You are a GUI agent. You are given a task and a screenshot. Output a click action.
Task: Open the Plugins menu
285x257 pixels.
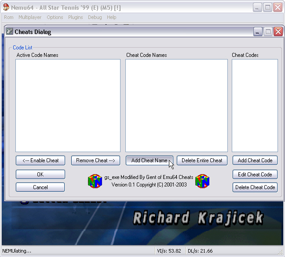click(x=76, y=17)
